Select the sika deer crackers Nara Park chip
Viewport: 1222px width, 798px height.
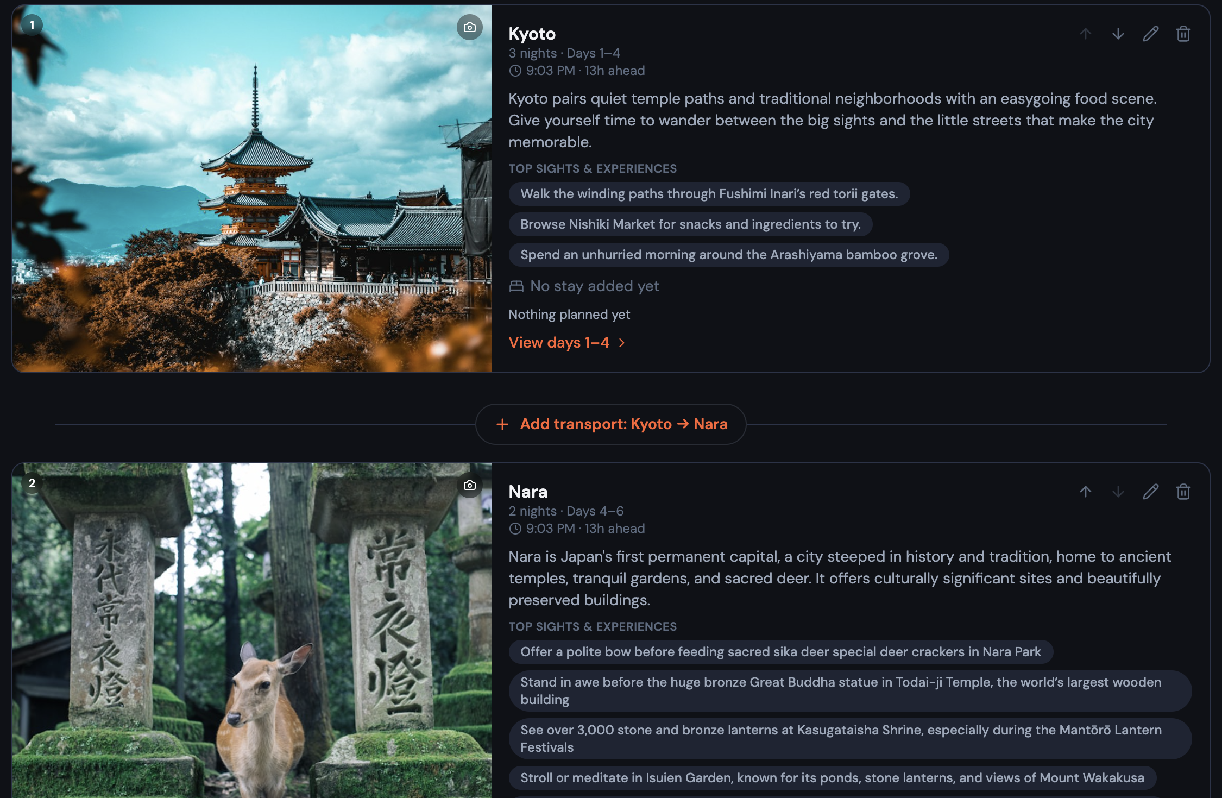tap(781, 652)
